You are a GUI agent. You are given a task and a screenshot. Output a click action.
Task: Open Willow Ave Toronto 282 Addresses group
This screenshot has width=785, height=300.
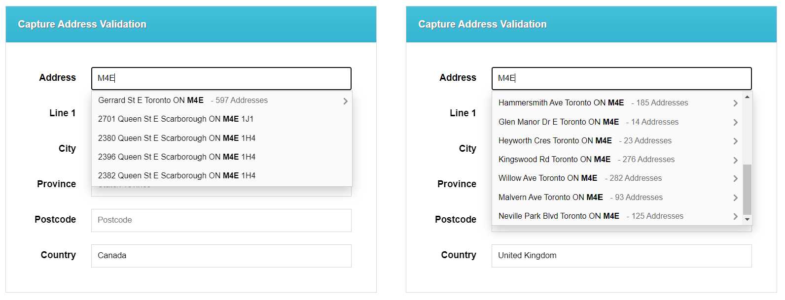pos(617,178)
